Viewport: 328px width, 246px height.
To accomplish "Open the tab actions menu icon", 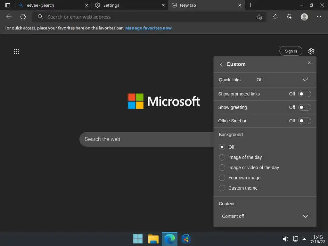I will point(8,5).
